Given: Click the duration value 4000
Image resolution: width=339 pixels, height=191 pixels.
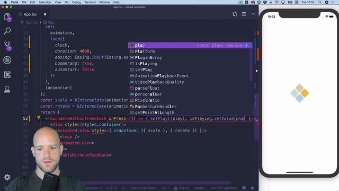Looking at the screenshot, I should pyautogui.click(x=84, y=51).
